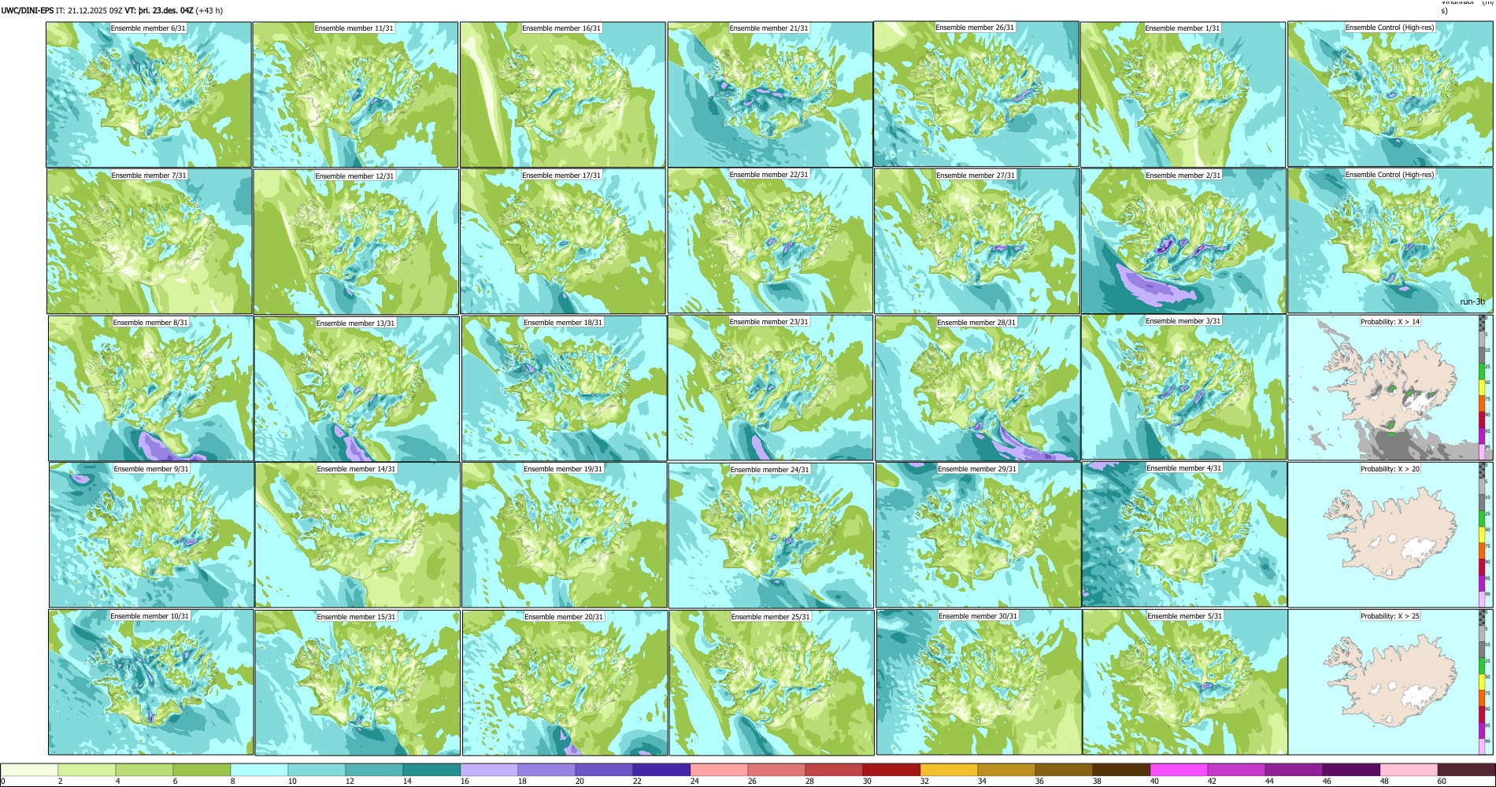The width and height of the screenshot is (1496, 787).
Task: Select the dark brown 38–40 legend swatch
Action: tap(1121, 770)
